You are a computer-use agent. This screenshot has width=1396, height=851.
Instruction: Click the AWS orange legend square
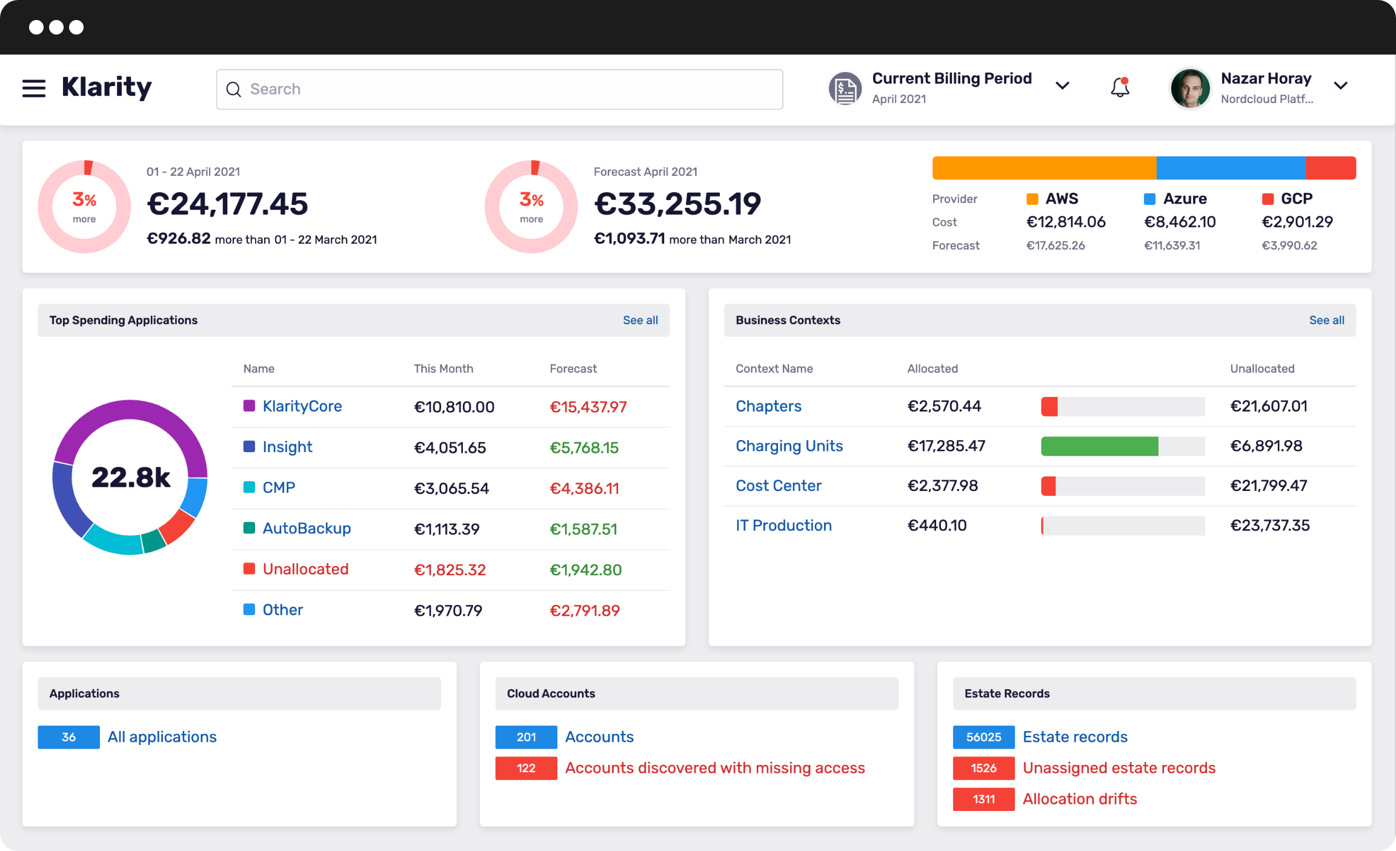[1032, 198]
